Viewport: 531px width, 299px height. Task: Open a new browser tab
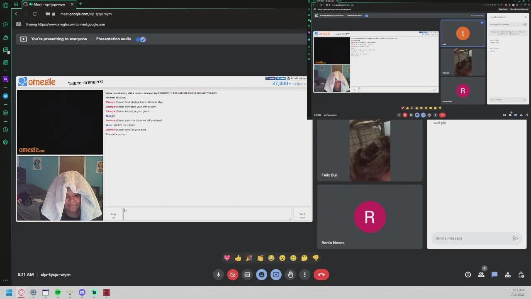pyautogui.click(x=80, y=4)
